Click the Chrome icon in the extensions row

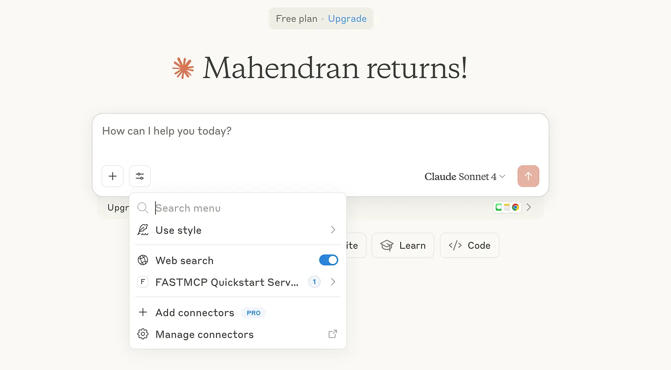(x=515, y=207)
